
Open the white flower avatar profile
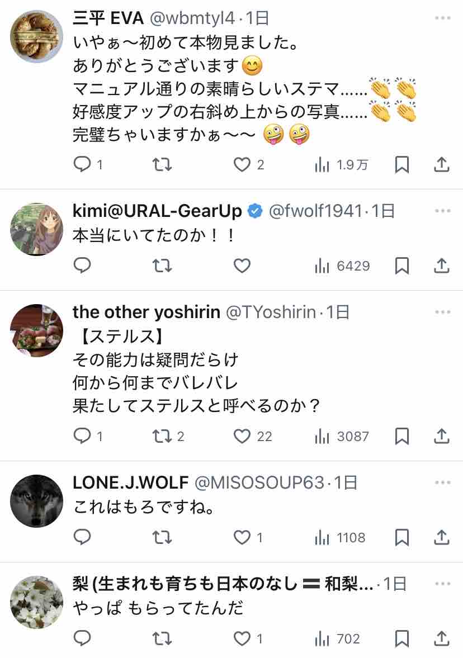tap(37, 602)
